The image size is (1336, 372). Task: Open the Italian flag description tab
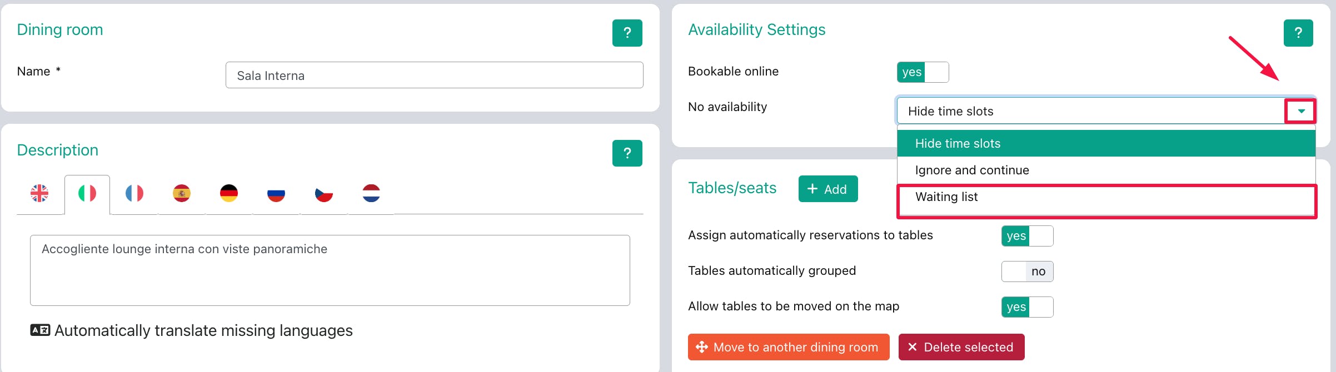point(87,194)
